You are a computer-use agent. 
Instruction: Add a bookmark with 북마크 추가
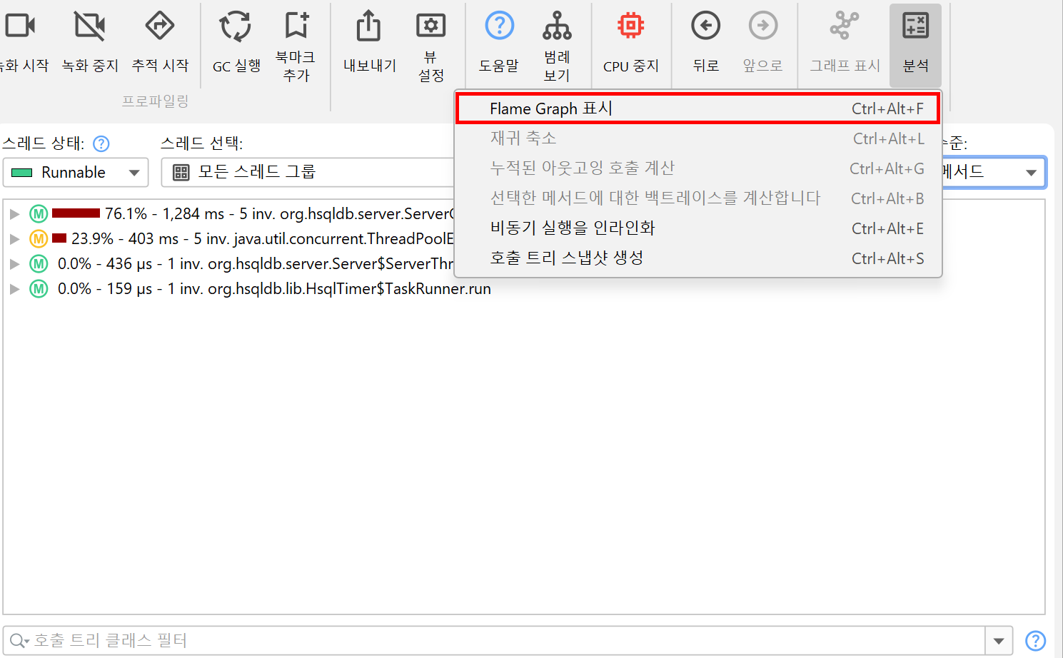tap(296, 26)
